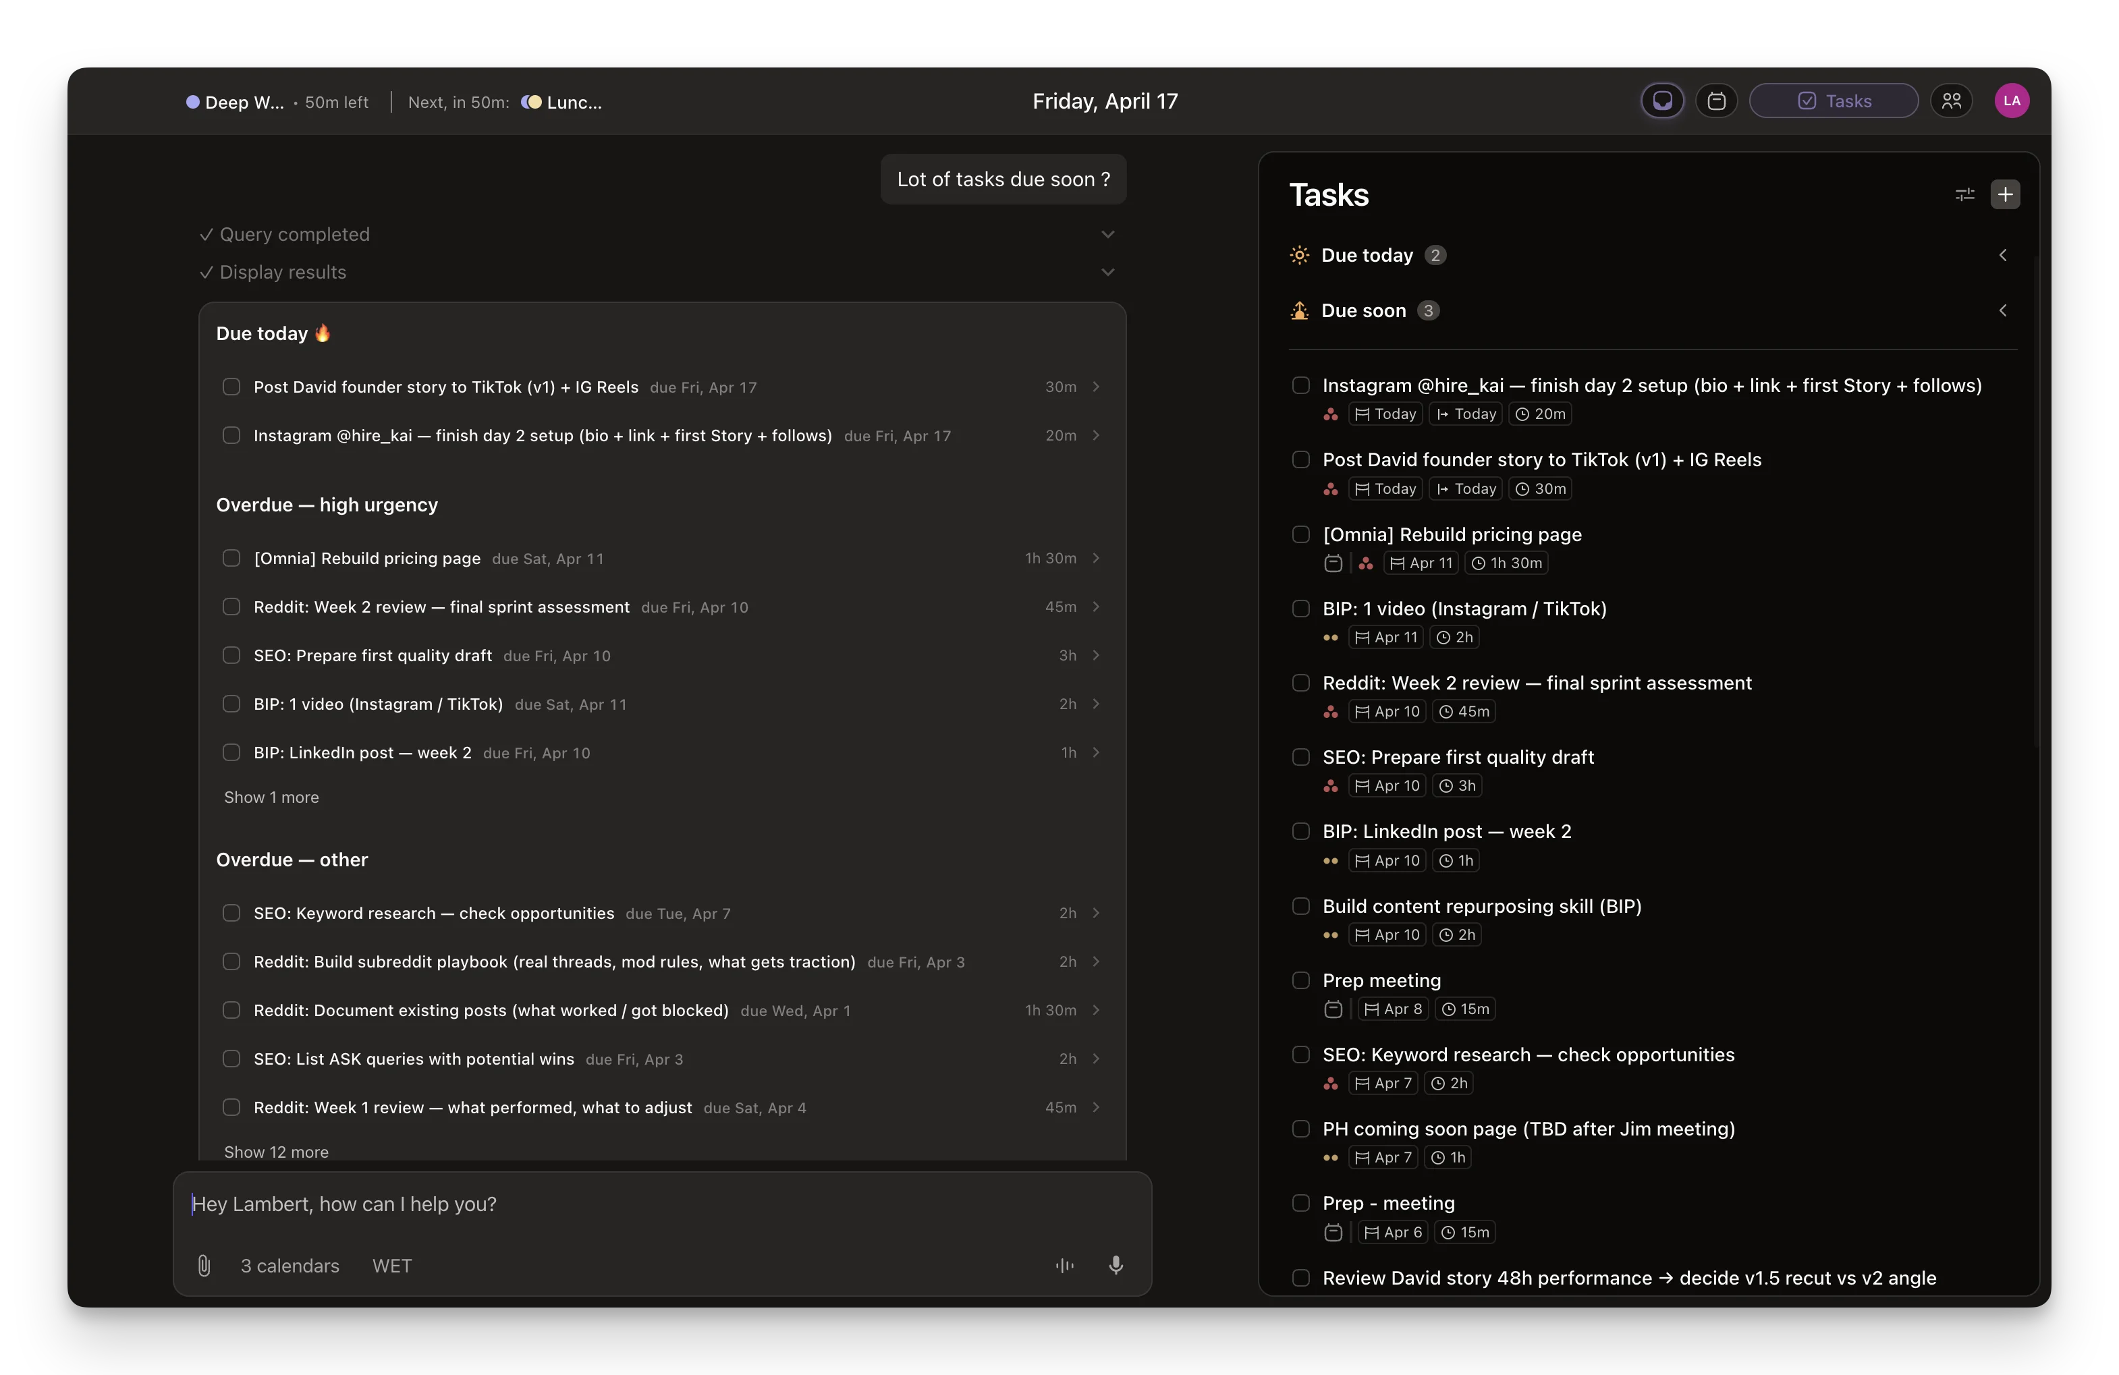The image size is (2119, 1375).
Task: Start dictation with microphone icon
Action: coord(1116,1264)
